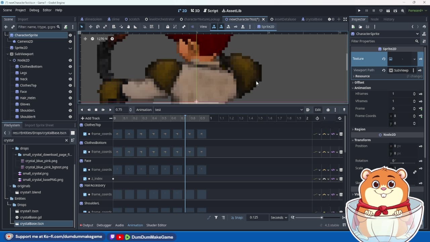
Task: Play the animation forward
Action: point(110,110)
